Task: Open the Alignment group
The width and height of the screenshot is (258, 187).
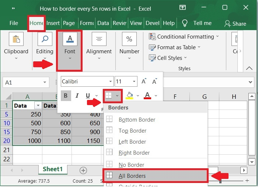Action: tap(99, 46)
